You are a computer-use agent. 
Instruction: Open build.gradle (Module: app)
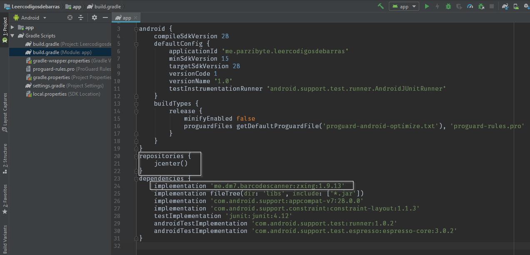58,52
